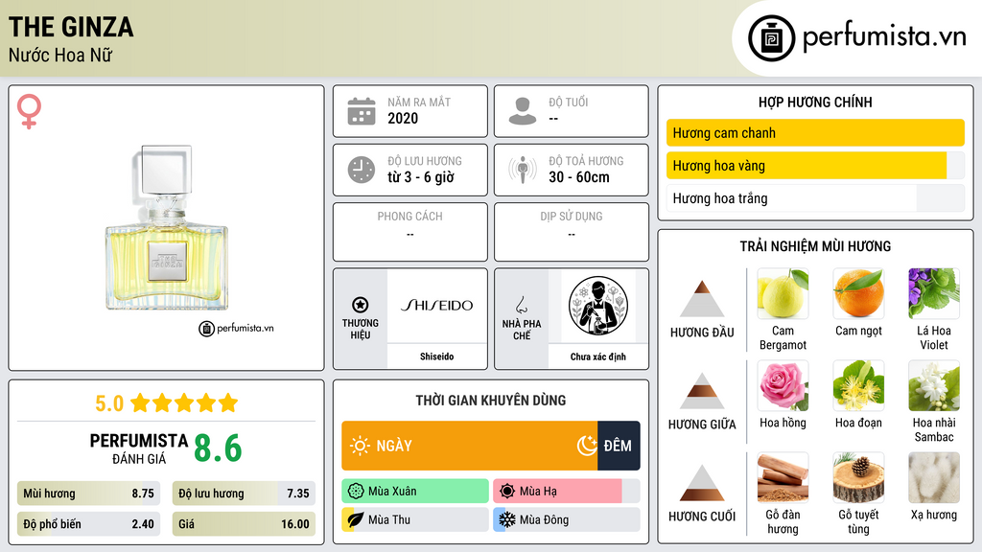Click the sun icon next to Ngày

click(360, 446)
